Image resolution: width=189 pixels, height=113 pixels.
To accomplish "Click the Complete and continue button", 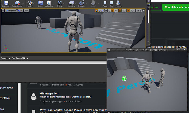I will 176,7.
